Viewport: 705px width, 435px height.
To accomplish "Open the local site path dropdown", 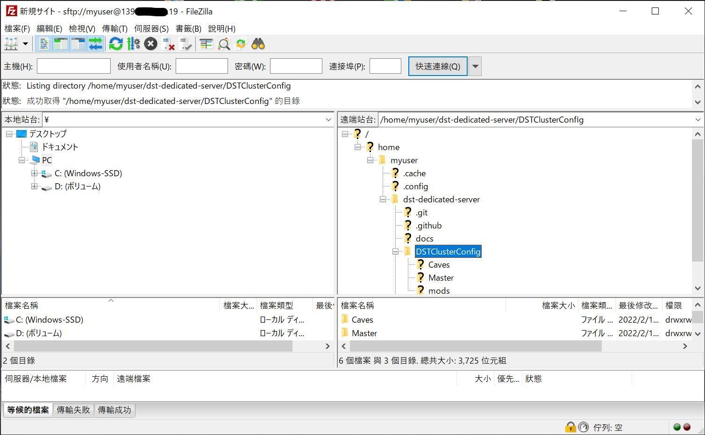I will pyautogui.click(x=328, y=120).
